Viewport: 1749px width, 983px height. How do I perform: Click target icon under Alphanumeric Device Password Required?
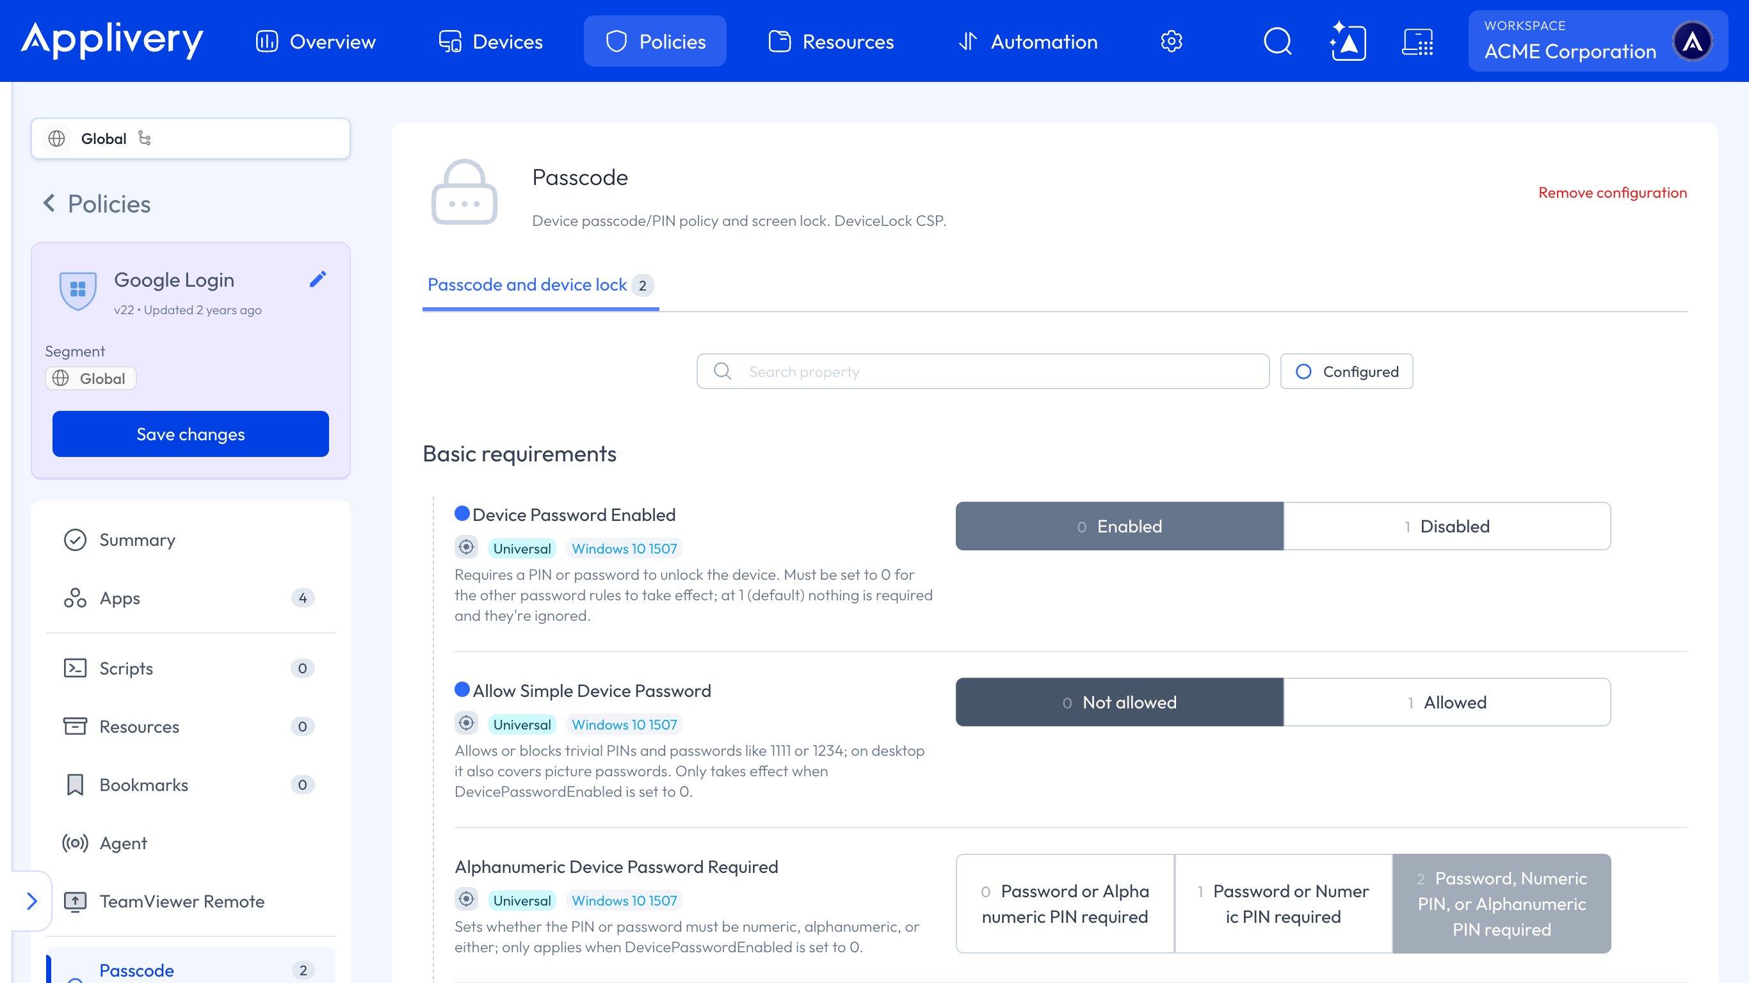click(x=467, y=899)
